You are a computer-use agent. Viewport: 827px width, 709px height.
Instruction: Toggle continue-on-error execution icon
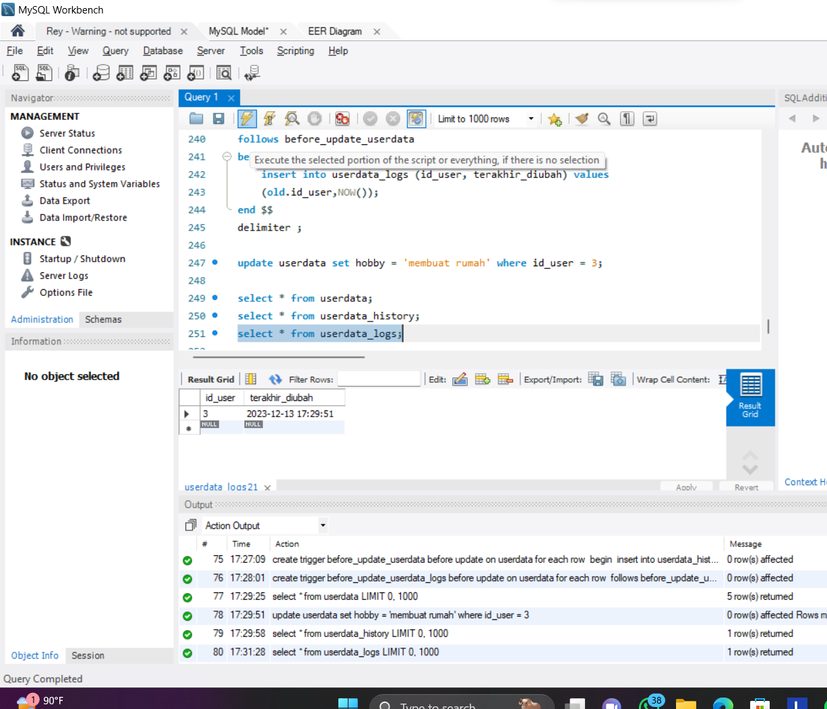click(342, 119)
